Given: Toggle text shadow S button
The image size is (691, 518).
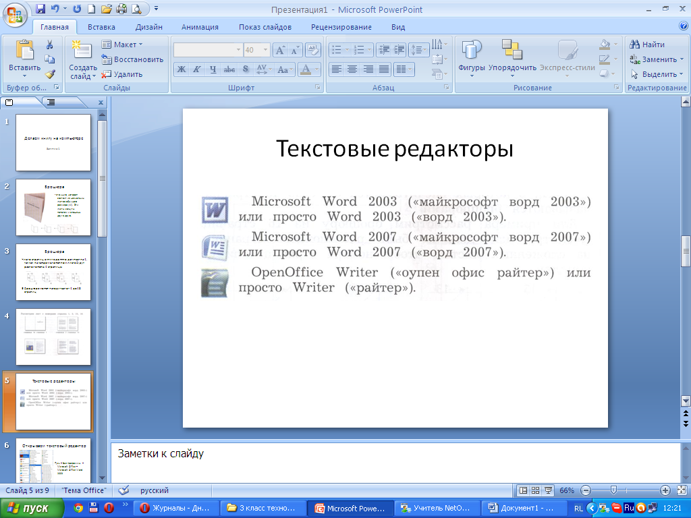Looking at the screenshot, I should tap(246, 69).
